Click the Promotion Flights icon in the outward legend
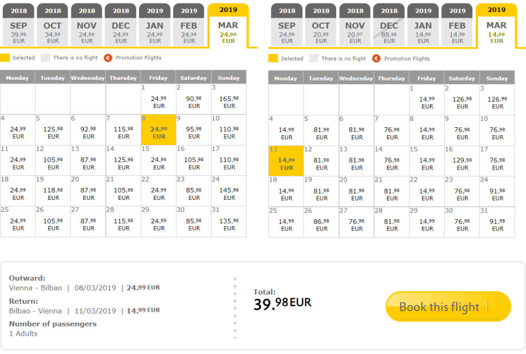526x354 pixels. pyautogui.click(x=107, y=58)
